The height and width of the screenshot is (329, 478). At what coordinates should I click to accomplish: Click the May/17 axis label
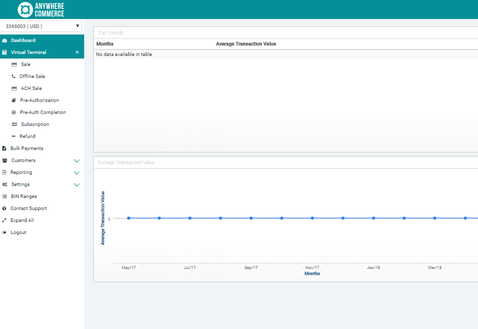click(x=129, y=268)
